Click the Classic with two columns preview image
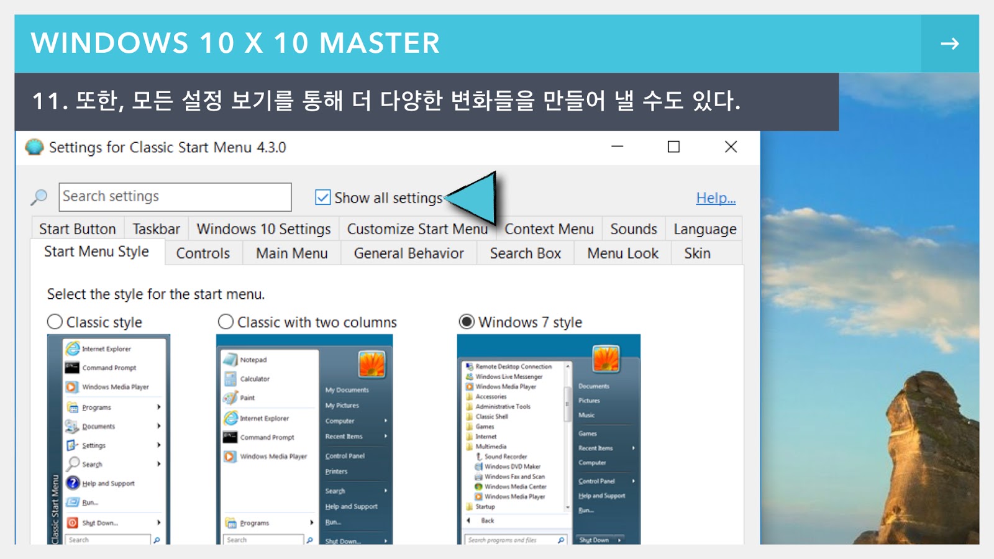The image size is (994, 559). [x=304, y=440]
